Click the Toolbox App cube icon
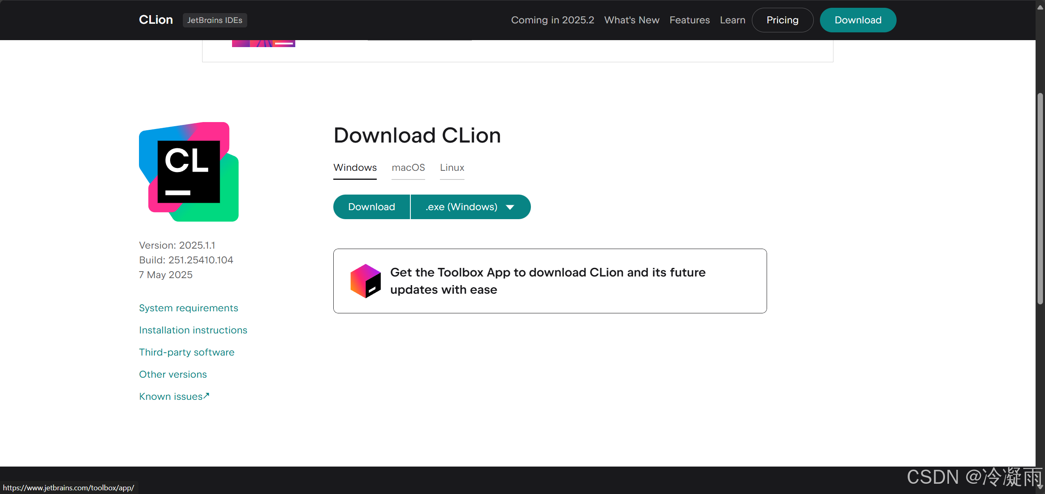The height and width of the screenshot is (494, 1045). click(365, 281)
